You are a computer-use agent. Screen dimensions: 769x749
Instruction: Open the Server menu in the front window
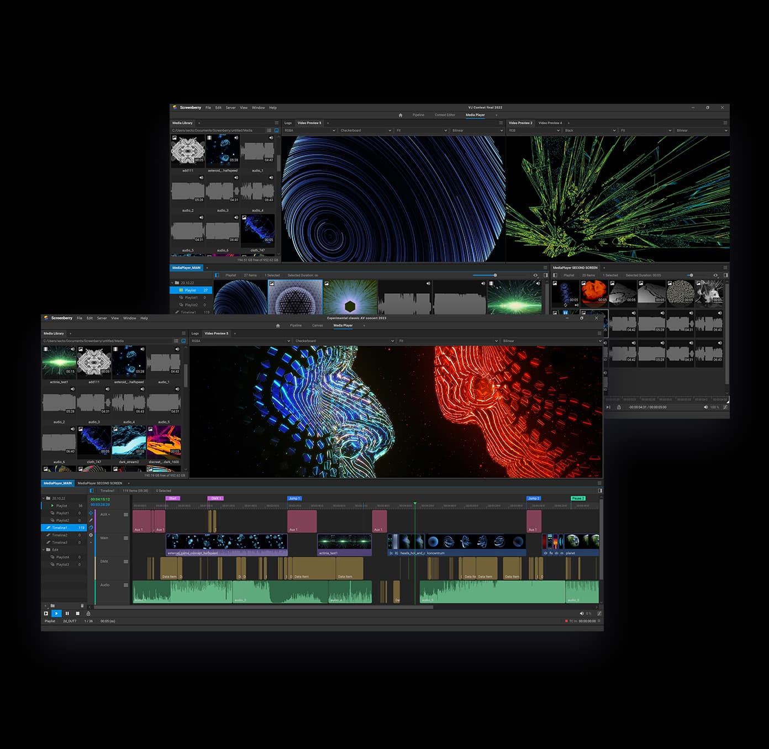click(x=102, y=318)
